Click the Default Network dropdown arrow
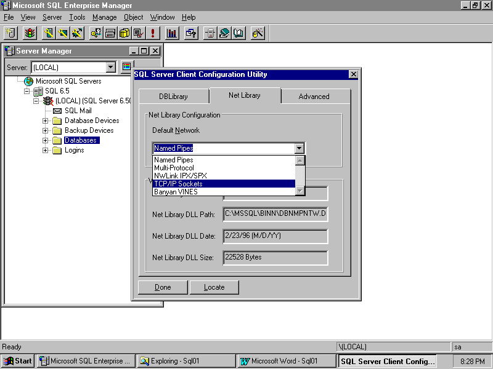This screenshot has width=493, height=369. 299,148
